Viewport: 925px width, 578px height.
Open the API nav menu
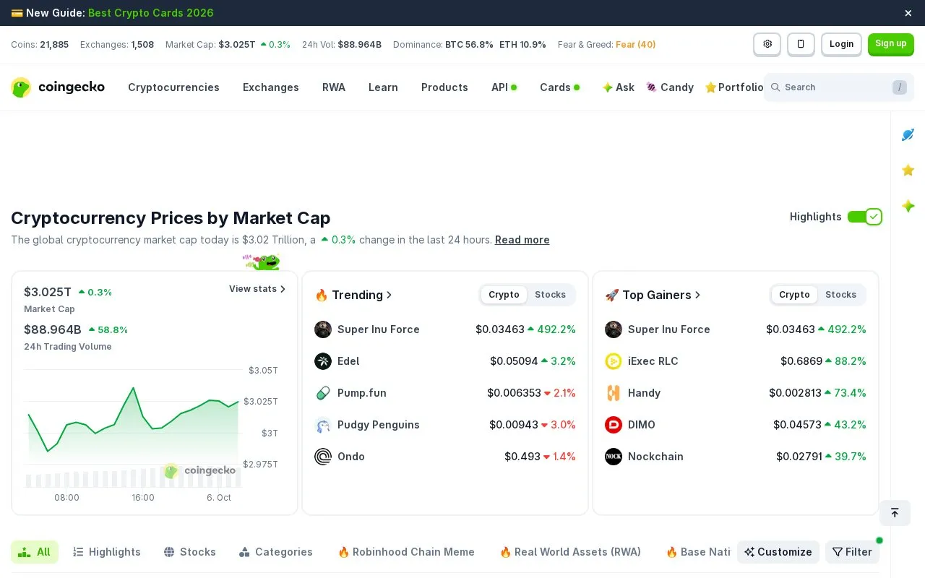(504, 87)
